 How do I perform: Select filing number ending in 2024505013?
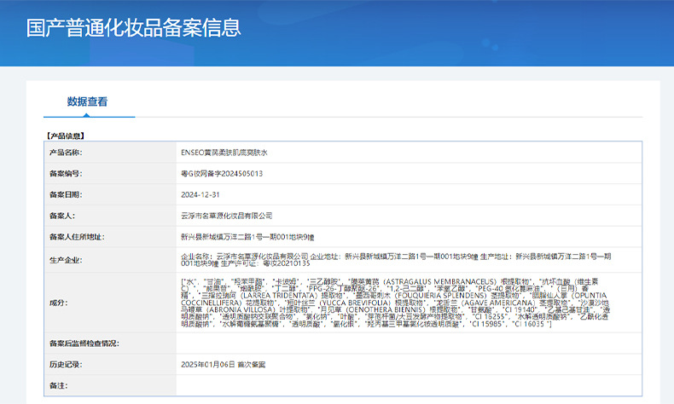point(222,174)
